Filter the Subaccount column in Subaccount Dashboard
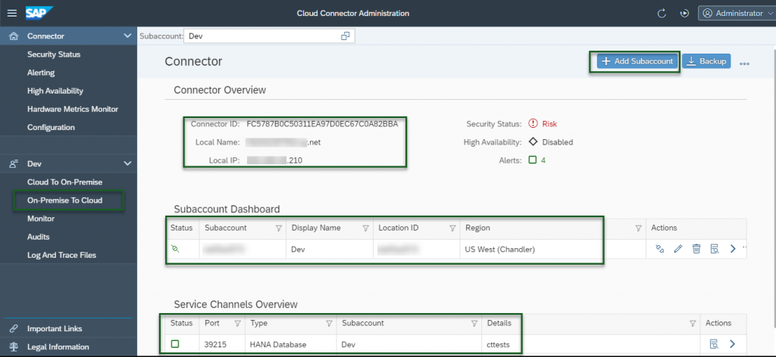Screen dimensions: 776x357 (x=279, y=228)
